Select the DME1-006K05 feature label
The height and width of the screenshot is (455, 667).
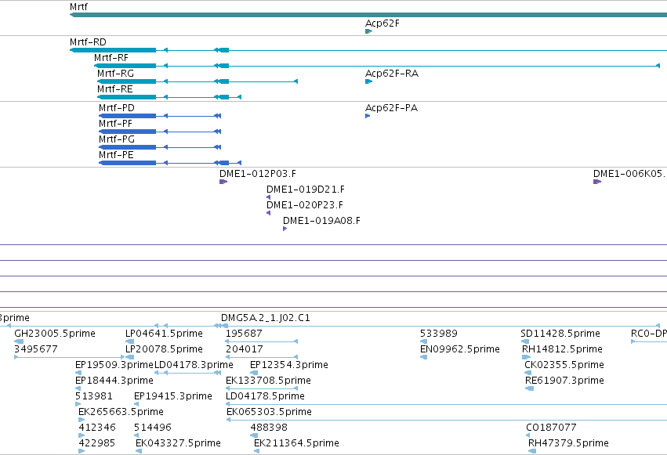630,174
